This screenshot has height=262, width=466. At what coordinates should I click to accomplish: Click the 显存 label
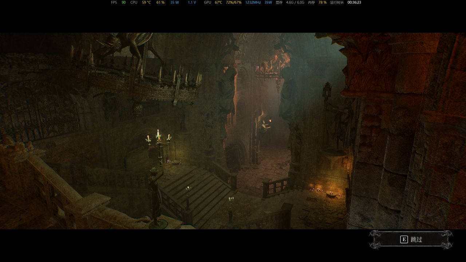(x=279, y=3)
